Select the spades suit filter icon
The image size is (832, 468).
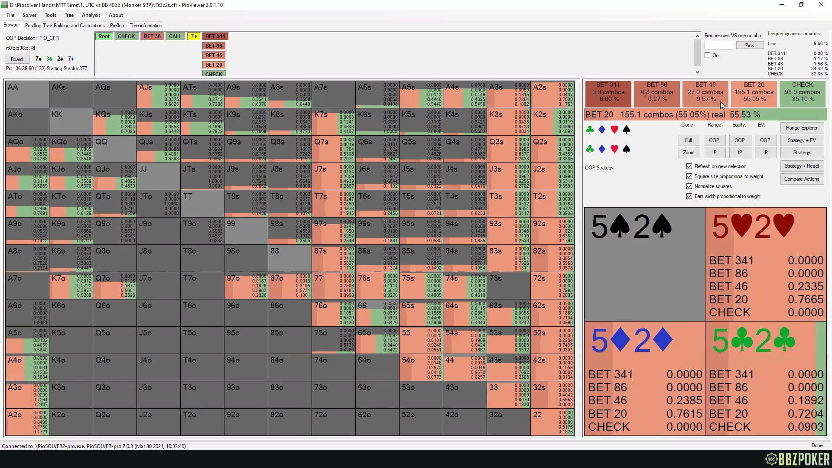626,130
